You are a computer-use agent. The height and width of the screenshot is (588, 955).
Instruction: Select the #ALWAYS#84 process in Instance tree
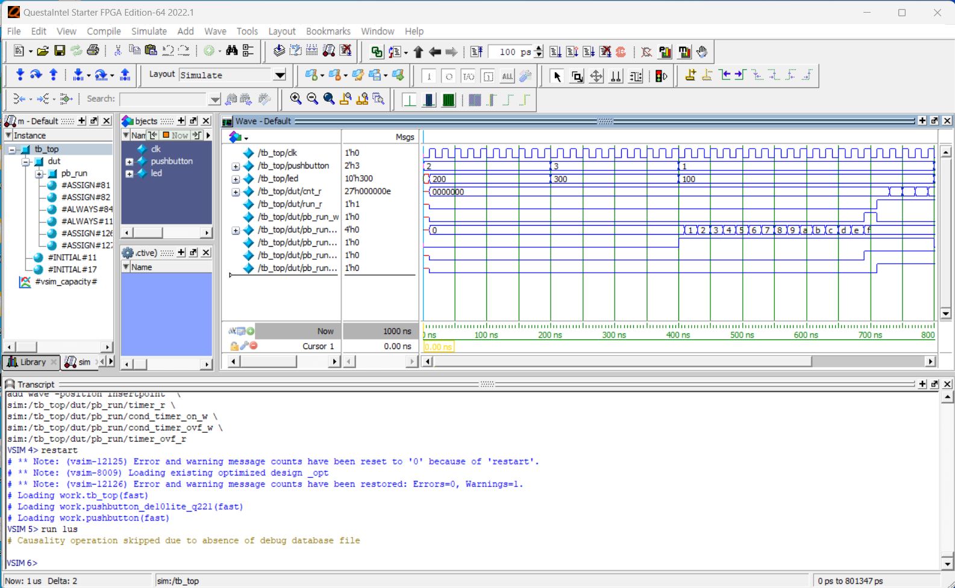click(87, 209)
